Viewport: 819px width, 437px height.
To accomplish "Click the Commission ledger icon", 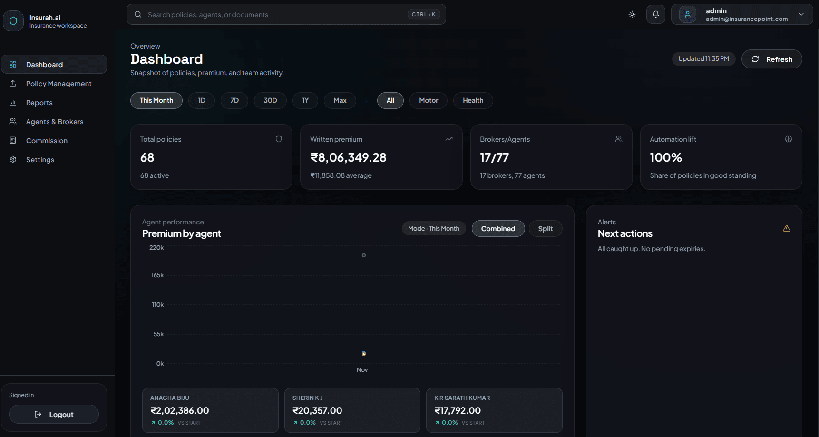I will coord(13,140).
